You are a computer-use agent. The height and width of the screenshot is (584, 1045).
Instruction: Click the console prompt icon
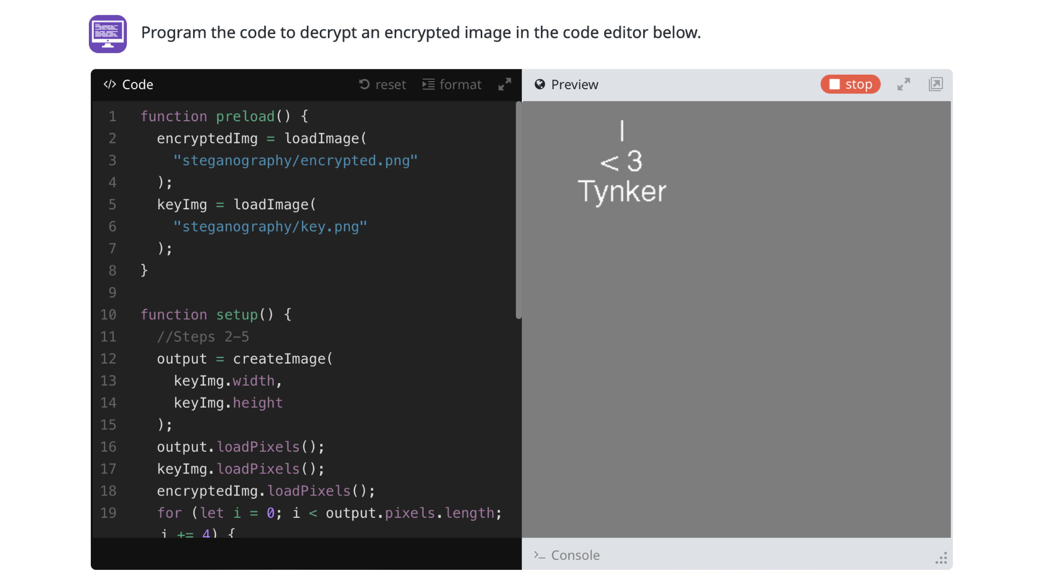(x=539, y=555)
